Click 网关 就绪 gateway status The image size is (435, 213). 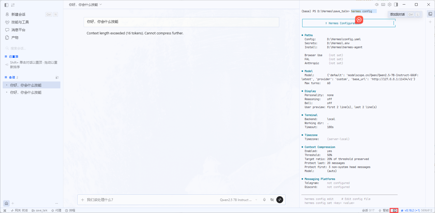point(19,210)
